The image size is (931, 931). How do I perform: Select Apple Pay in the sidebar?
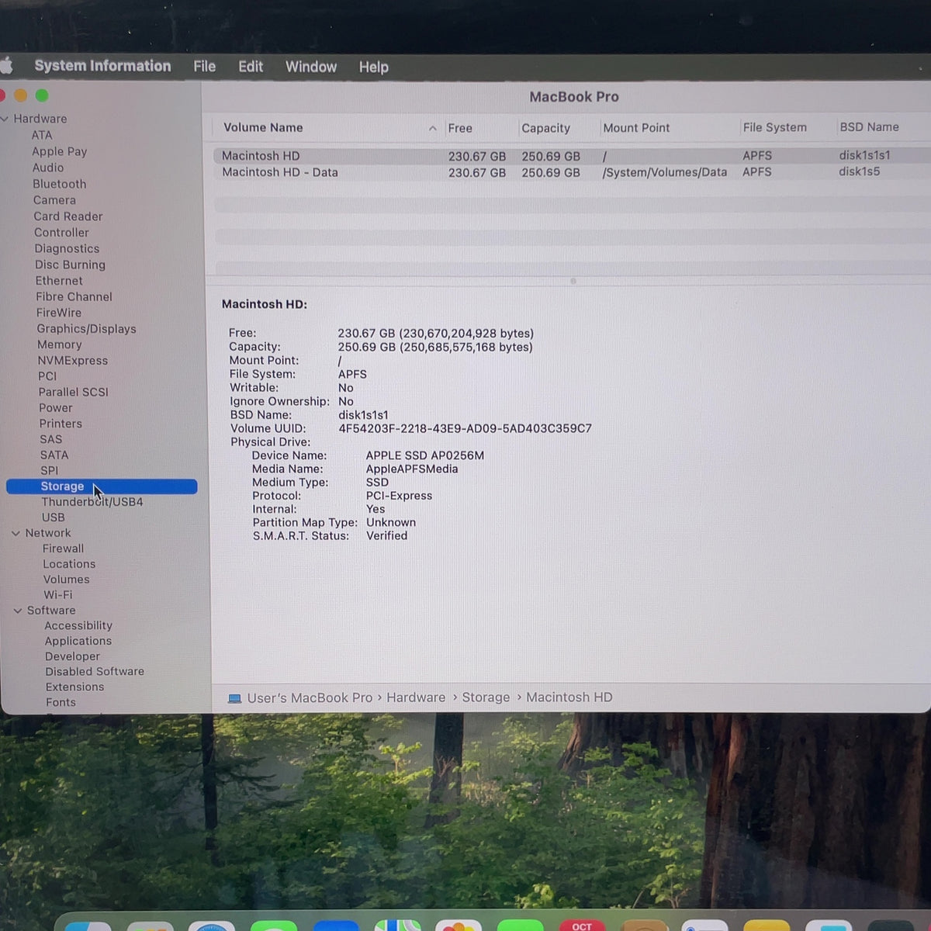point(59,151)
